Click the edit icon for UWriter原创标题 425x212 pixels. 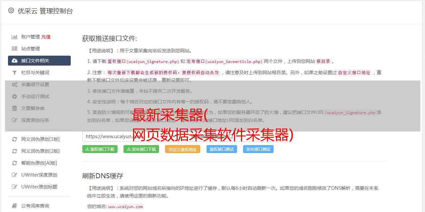15,187
